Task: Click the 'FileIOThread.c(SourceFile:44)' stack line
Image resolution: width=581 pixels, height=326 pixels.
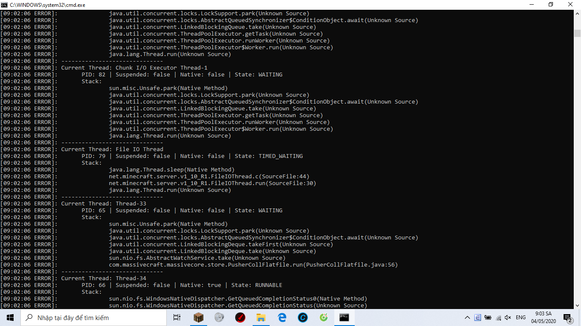Action: tap(209, 177)
